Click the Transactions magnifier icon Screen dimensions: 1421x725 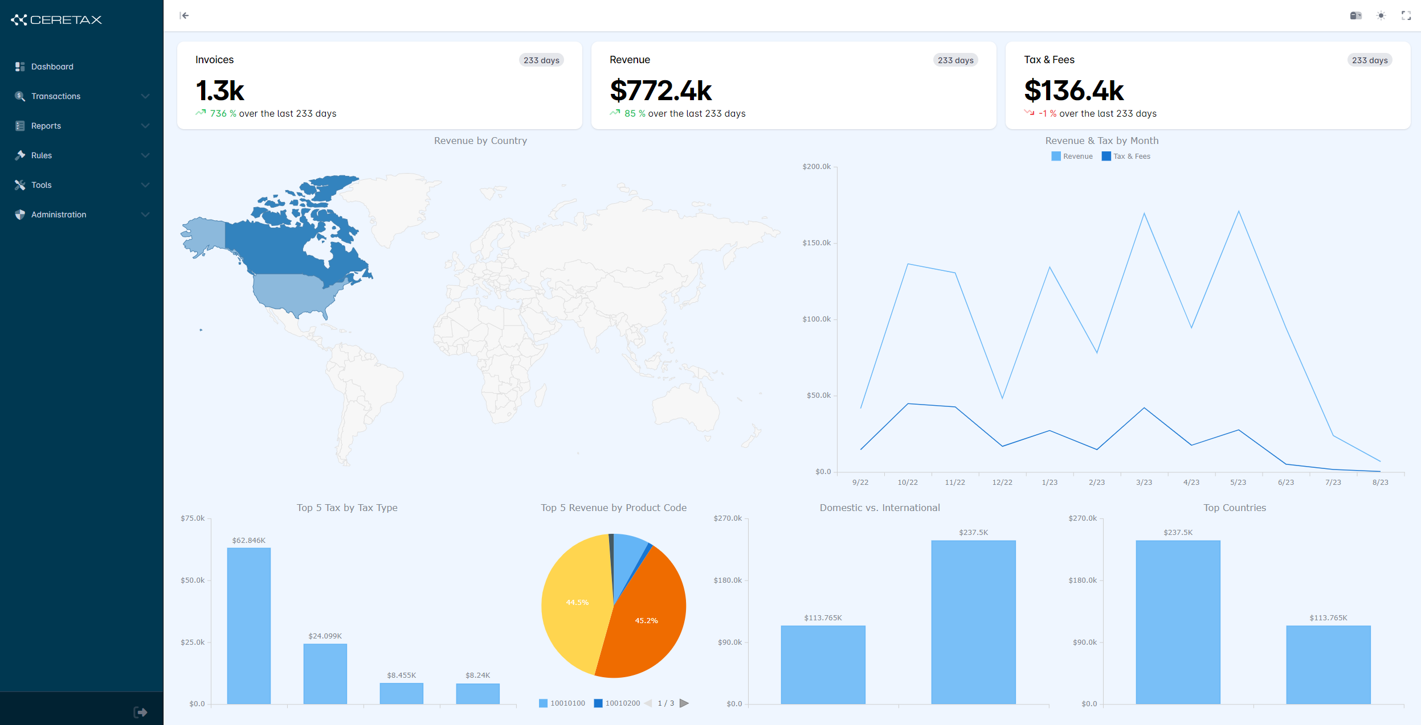pos(20,96)
